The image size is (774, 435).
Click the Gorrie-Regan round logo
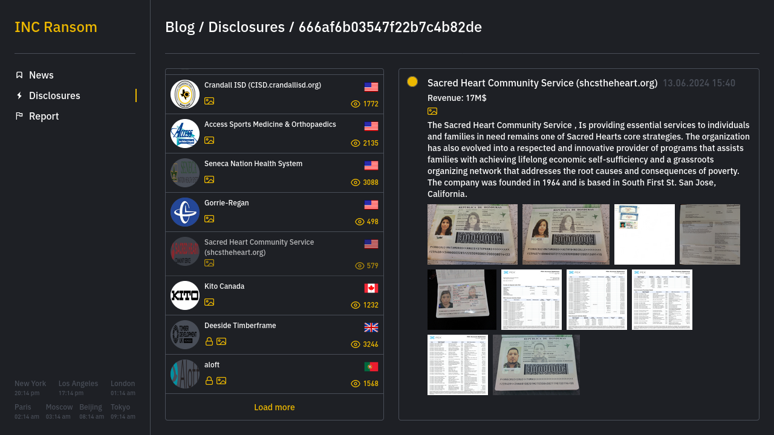pos(185,212)
